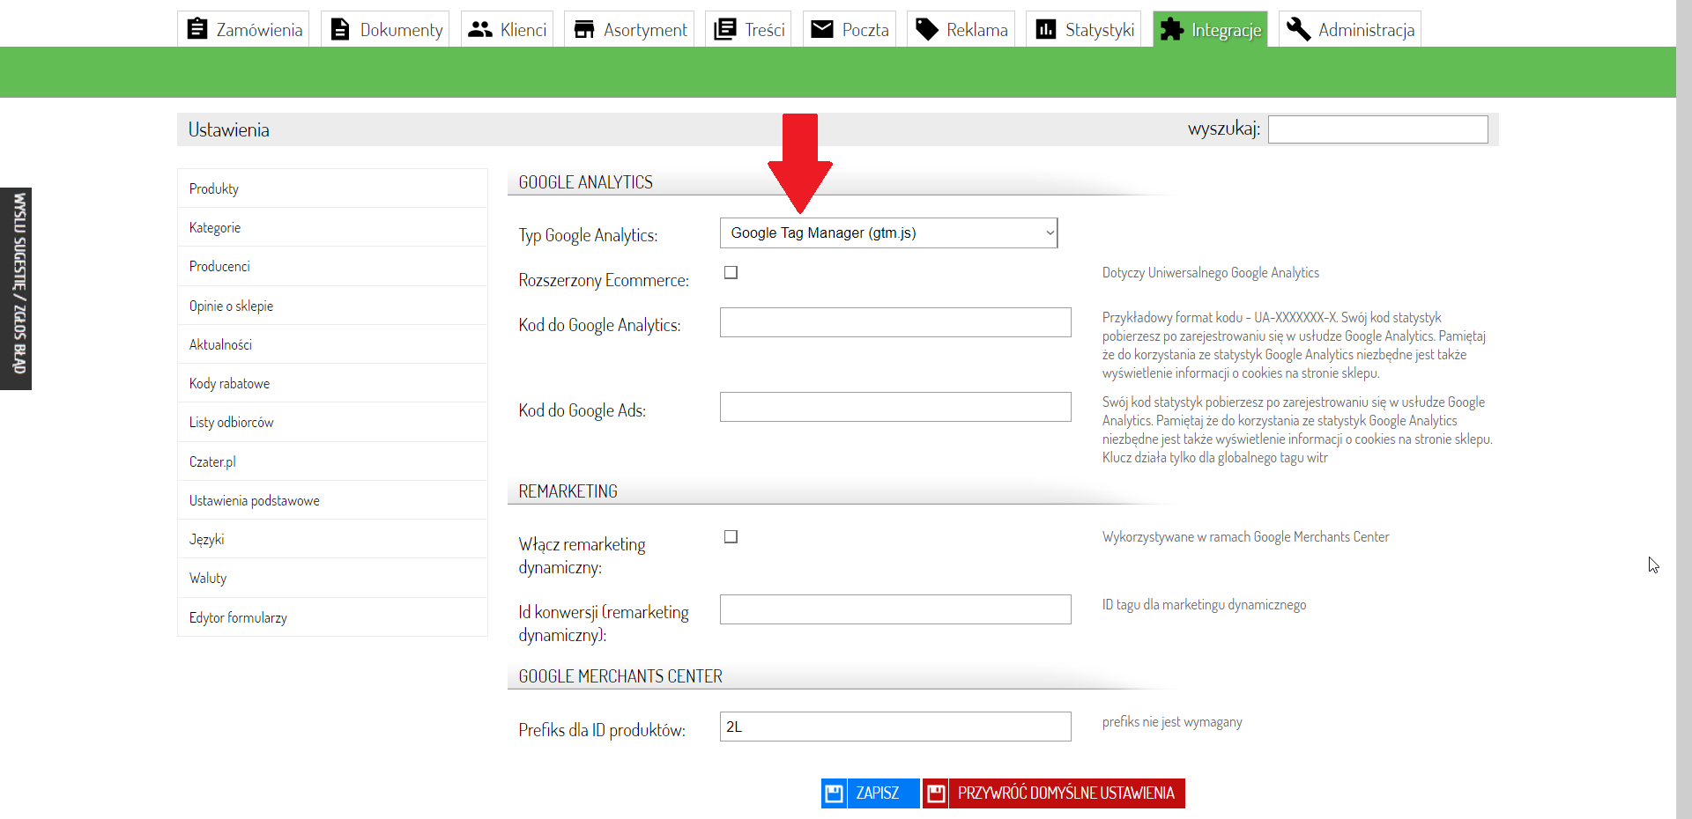Open the Zamówienia menu tab
The width and height of the screenshot is (1692, 819).
click(x=243, y=29)
